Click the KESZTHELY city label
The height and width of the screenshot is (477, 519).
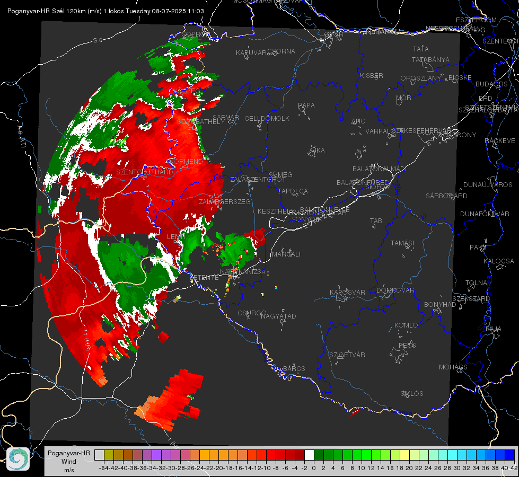pos(276,211)
